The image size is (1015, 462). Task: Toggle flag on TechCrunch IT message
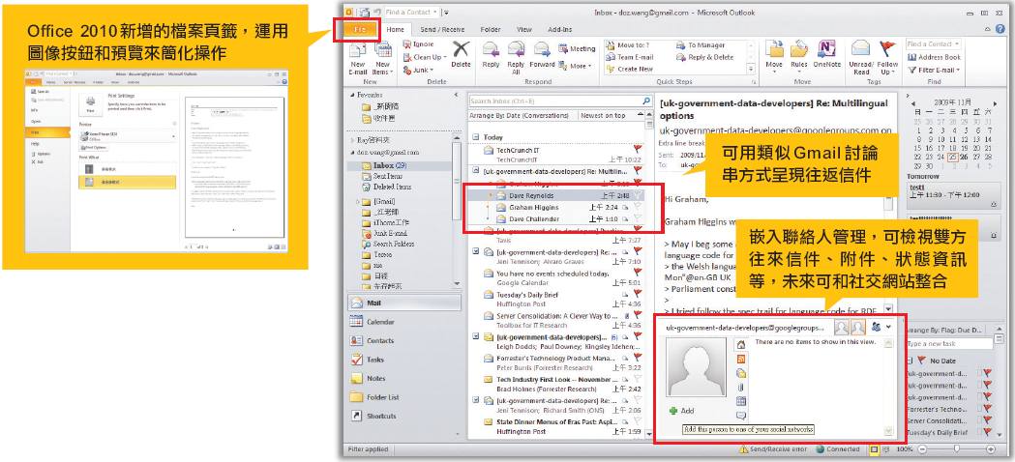[637, 150]
